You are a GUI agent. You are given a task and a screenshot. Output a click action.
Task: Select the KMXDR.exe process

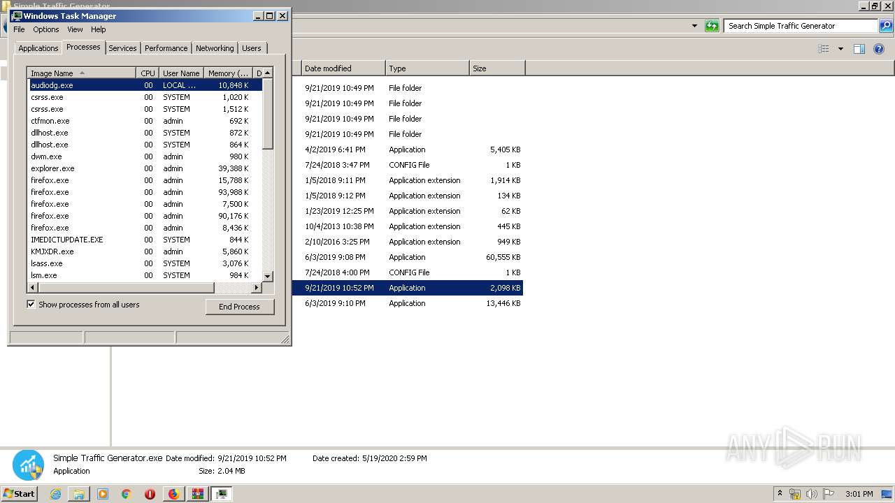point(145,251)
